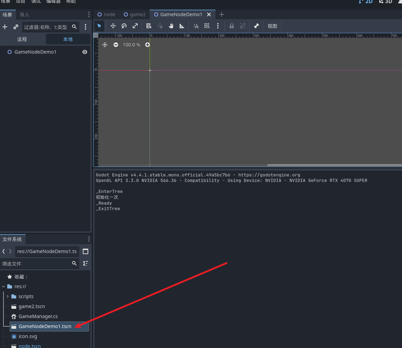Image resolution: width=402 pixels, height=348 pixels.
Task: Zoom out with the minus button
Action: pyautogui.click(x=116, y=45)
